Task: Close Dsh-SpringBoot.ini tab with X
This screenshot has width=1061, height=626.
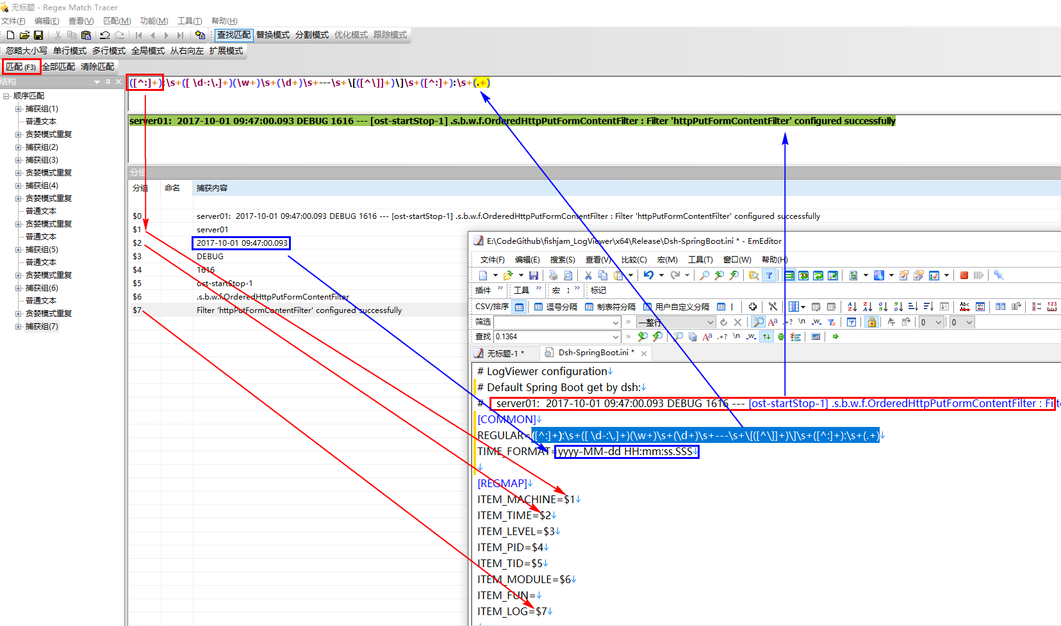Action: 644,353
